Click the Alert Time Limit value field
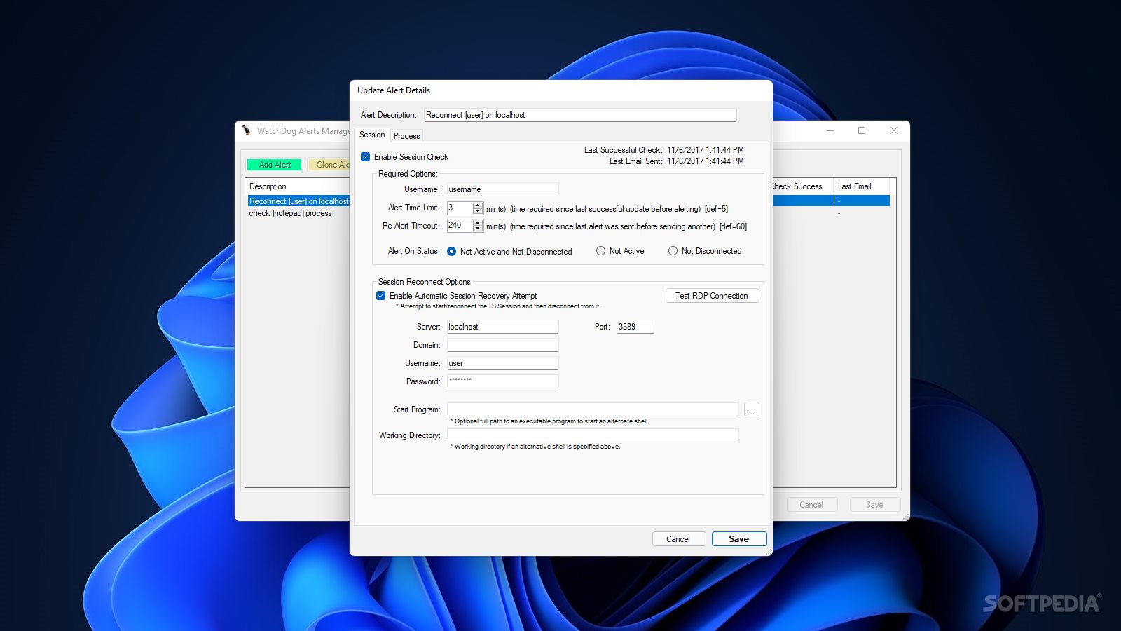This screenshot has height=631, width=1121. pyautogui.click(x=460, y=208)
